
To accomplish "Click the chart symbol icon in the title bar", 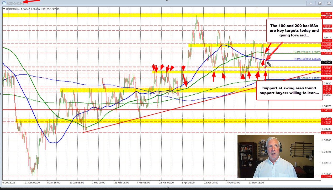I will [x=4, y=3].
